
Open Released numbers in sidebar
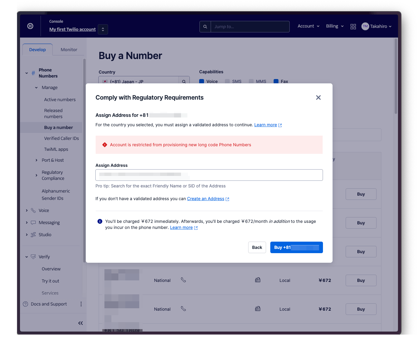pos(53,114)
